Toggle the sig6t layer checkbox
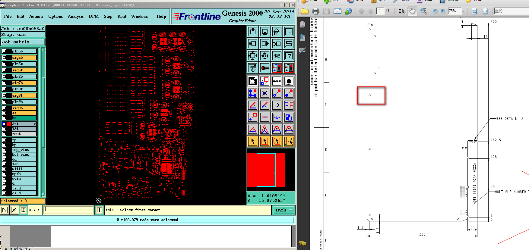Viewport: 529px width, 250px height. tap(4, 70)
